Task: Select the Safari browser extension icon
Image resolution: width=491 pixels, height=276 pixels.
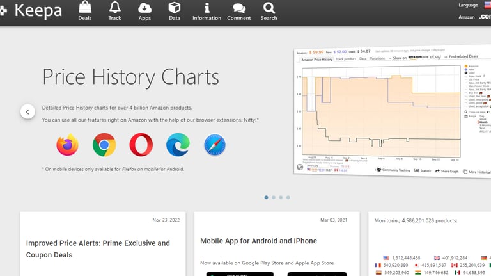Action: [215, 145]
